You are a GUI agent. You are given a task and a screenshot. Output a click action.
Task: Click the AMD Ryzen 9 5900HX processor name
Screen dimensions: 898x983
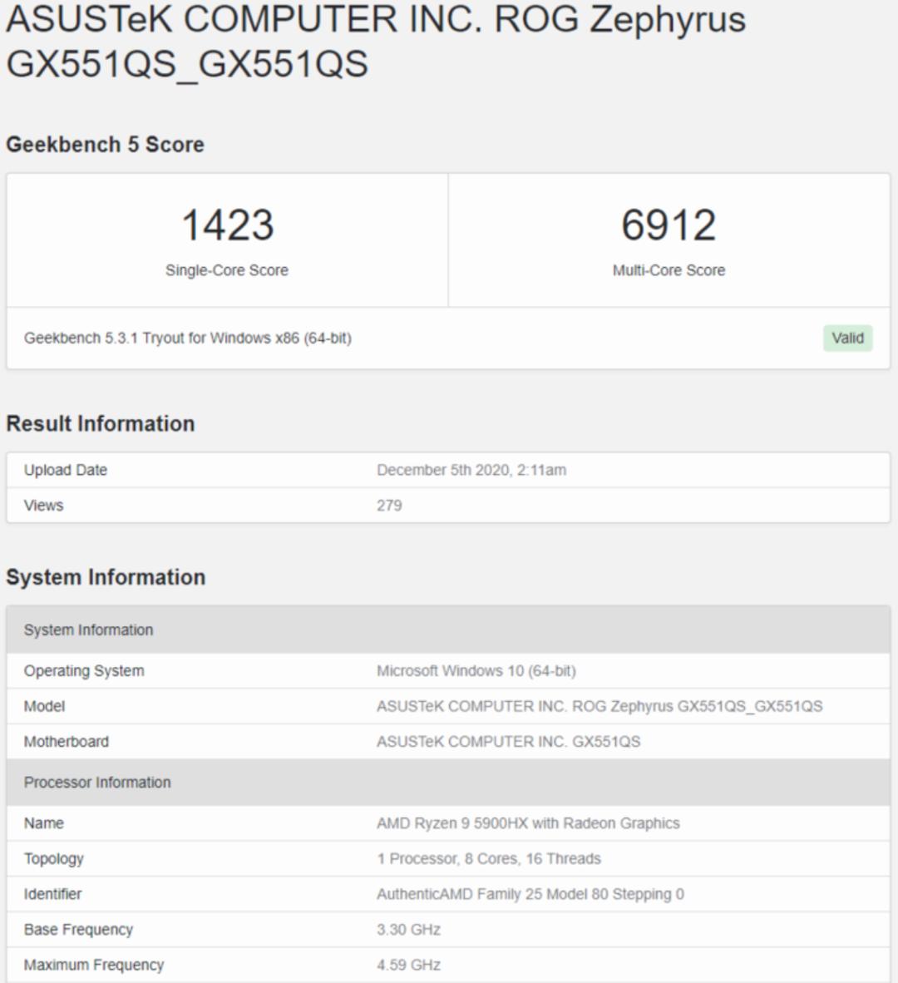tap(528, 823)
